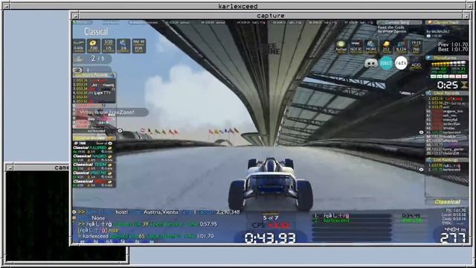Click '5 of 7' checkpoint counter
The width and height of the screenshot is (476, 268).
click(x=270, y=218)
